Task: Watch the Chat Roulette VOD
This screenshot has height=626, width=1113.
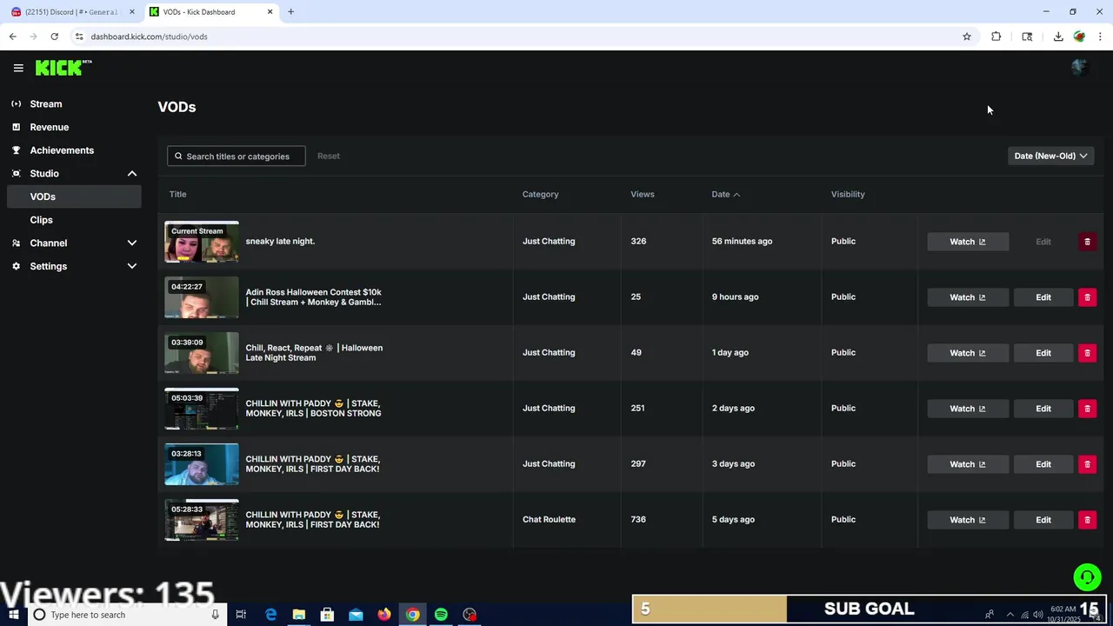Action: [968, 520]
